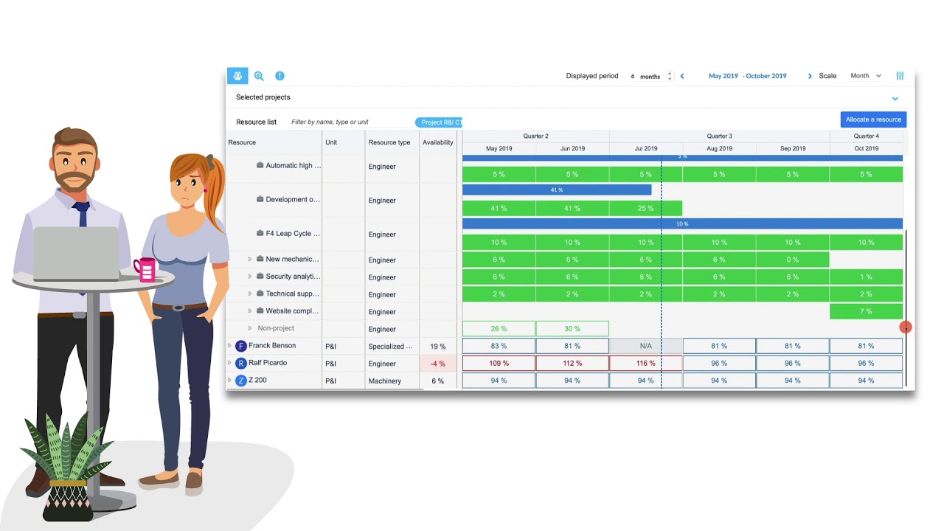Expand the Non-project row
The width and height of the screenshot is (944, 531).
pos(250,329)
